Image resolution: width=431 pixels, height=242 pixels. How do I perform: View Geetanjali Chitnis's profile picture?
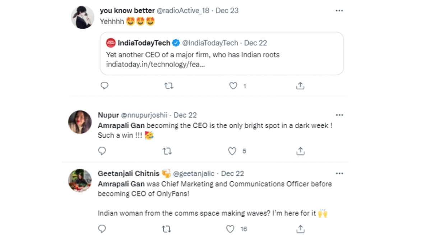(80, 180)
